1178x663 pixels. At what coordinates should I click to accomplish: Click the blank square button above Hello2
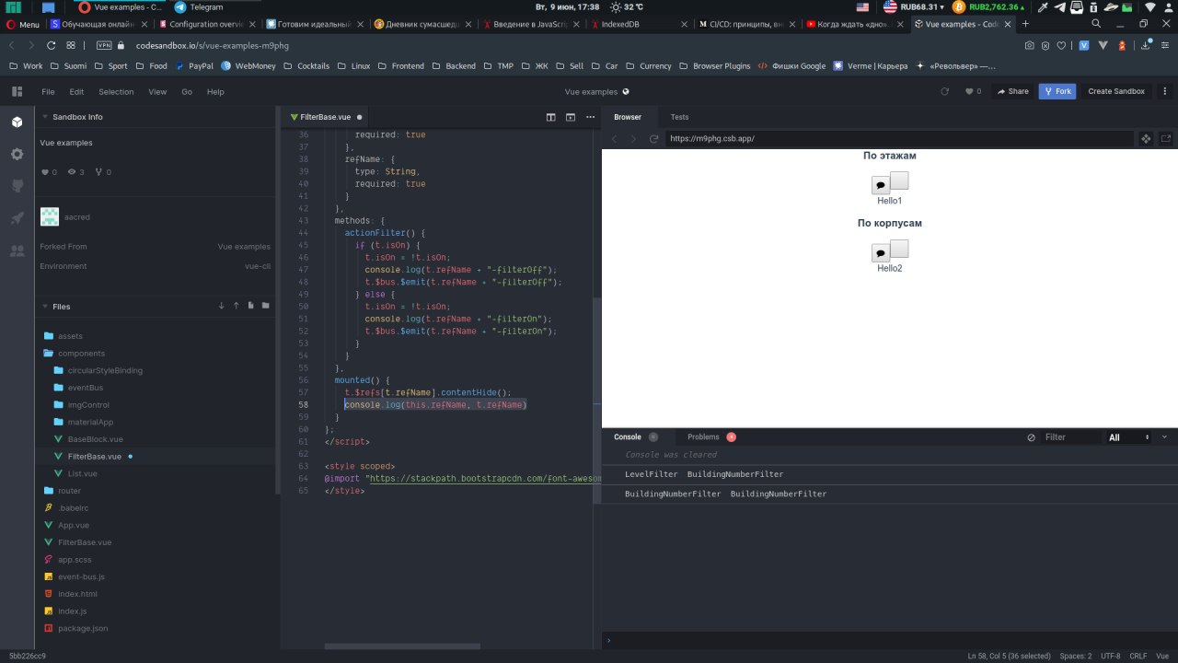tap(899, 249)
